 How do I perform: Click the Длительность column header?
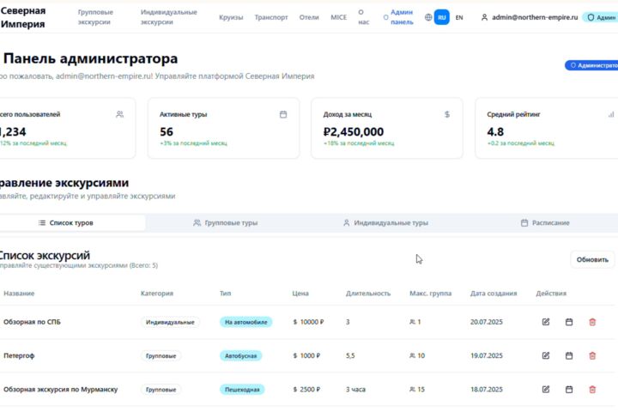pos(368,294)
